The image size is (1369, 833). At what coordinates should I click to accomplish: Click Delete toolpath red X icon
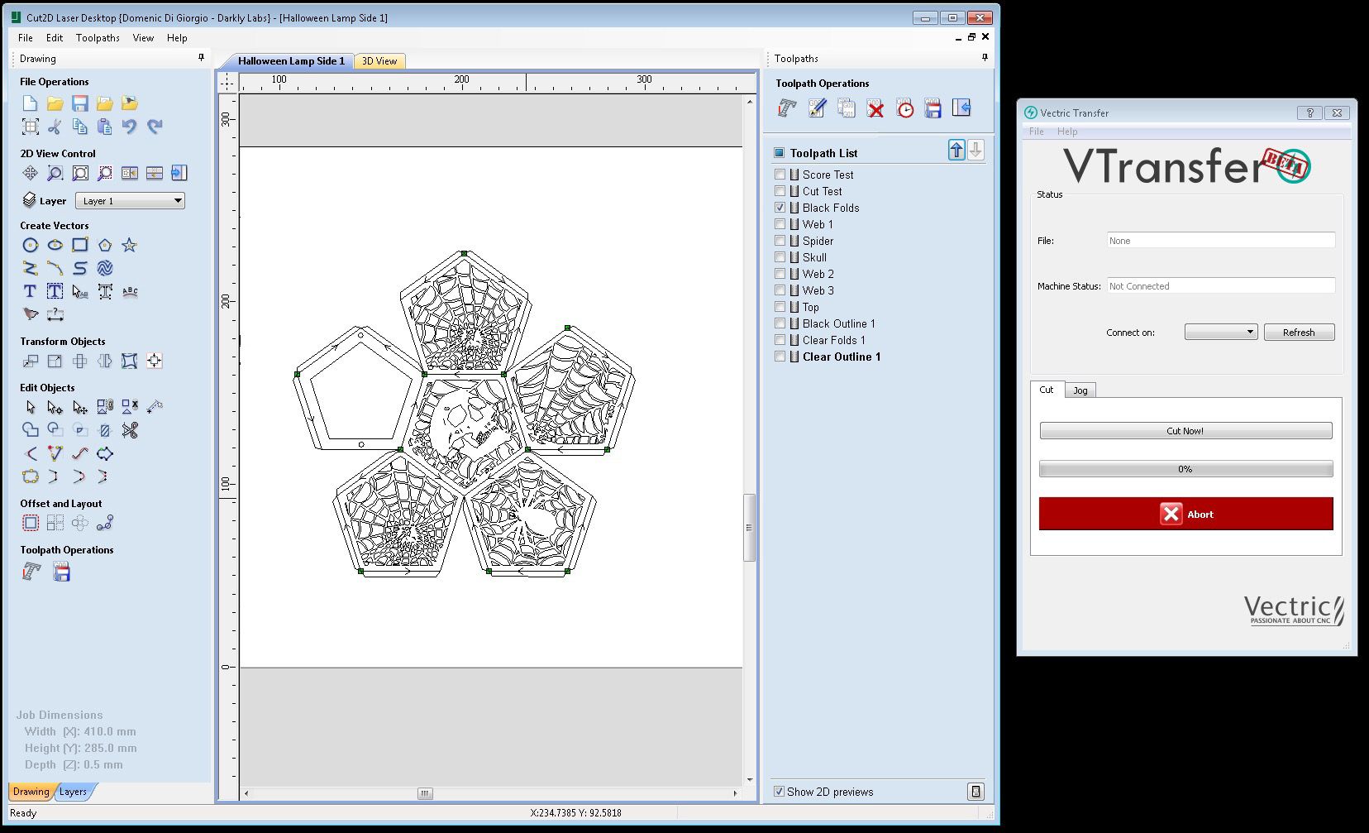coord(875,108)
